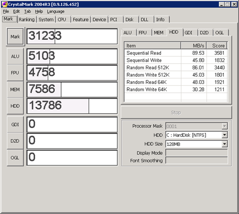Viewport: 239px width, 214px height.
Task: Open the Language menu
Action: (x=56, y=12)
